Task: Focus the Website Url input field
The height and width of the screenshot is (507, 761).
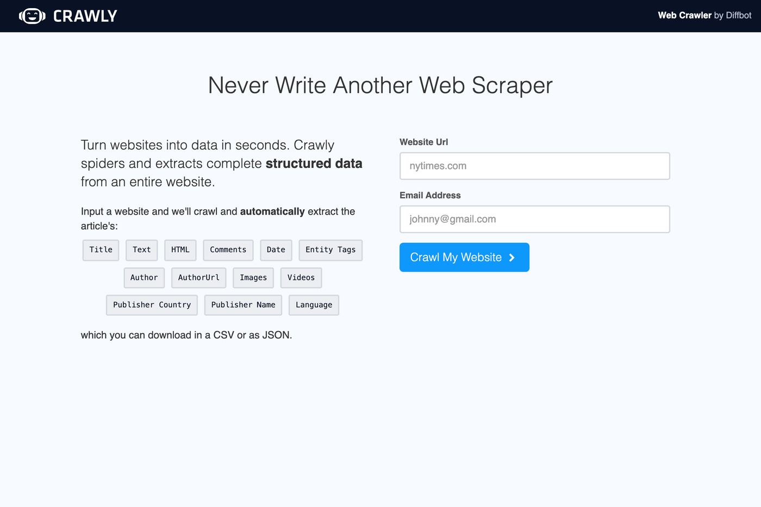Action: click(535, 166)
